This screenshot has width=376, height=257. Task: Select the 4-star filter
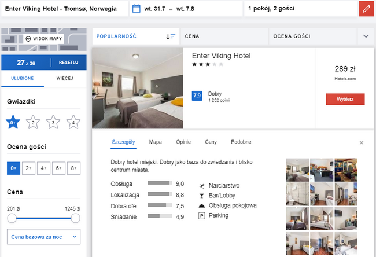tap(73, 122)
